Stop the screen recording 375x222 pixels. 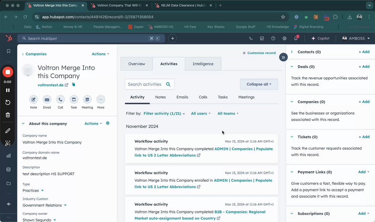[8, 72]
